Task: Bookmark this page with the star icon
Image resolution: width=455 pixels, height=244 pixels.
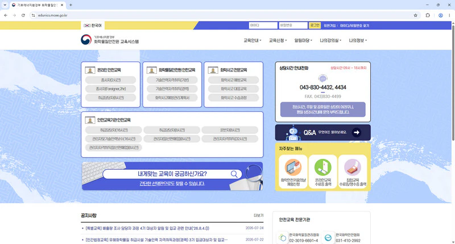Action: pos(415,15)
